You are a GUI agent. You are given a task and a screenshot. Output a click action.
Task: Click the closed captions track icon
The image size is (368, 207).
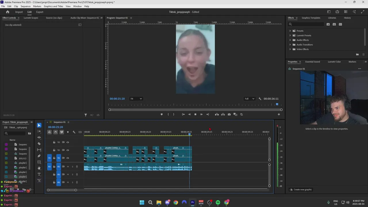point(80,132)
